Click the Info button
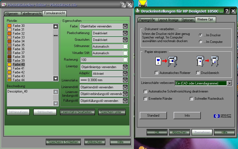This screenshot has width=238, height=149. 187,115
